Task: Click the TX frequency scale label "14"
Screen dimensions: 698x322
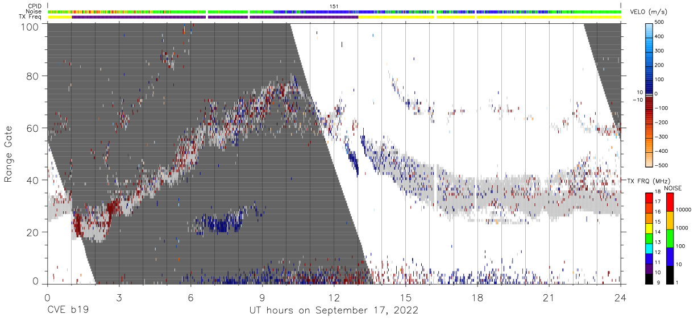Action: click(658, 233)
